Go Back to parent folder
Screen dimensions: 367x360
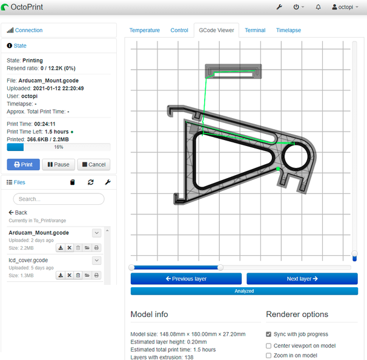tap(18, 213)
